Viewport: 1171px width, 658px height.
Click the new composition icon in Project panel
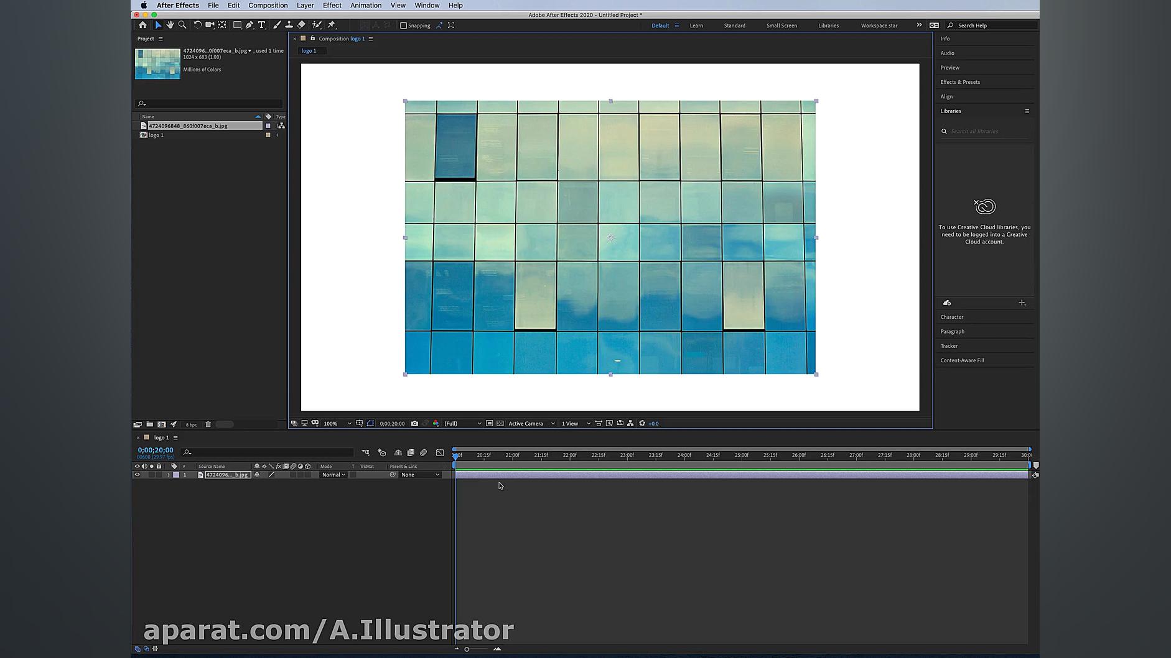click(162, 424)
